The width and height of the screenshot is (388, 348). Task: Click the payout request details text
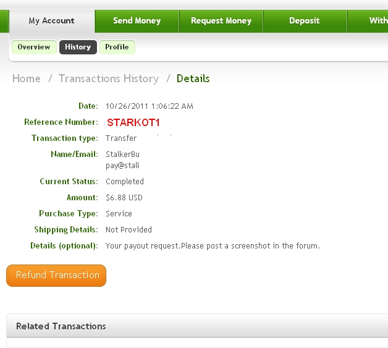click(213, 246)
